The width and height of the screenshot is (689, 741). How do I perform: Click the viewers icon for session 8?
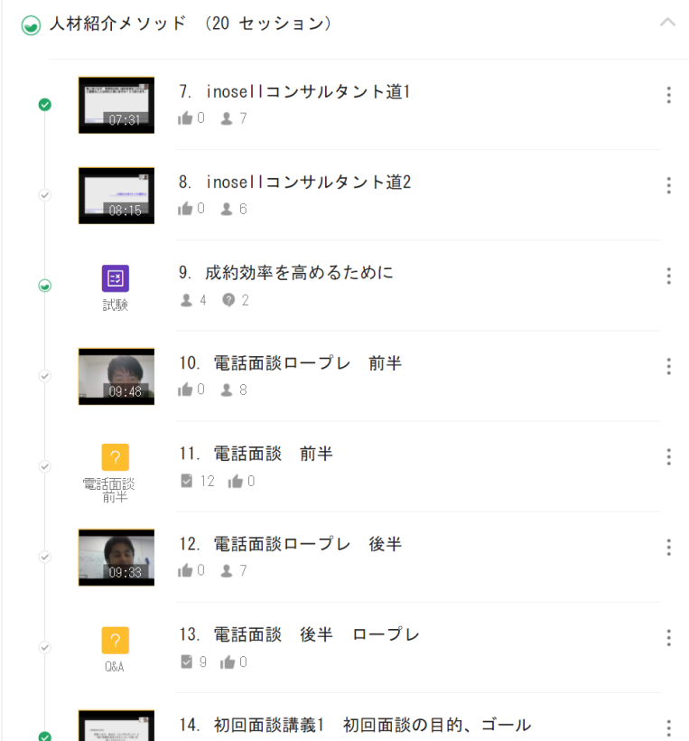click(x=228, y=209)
